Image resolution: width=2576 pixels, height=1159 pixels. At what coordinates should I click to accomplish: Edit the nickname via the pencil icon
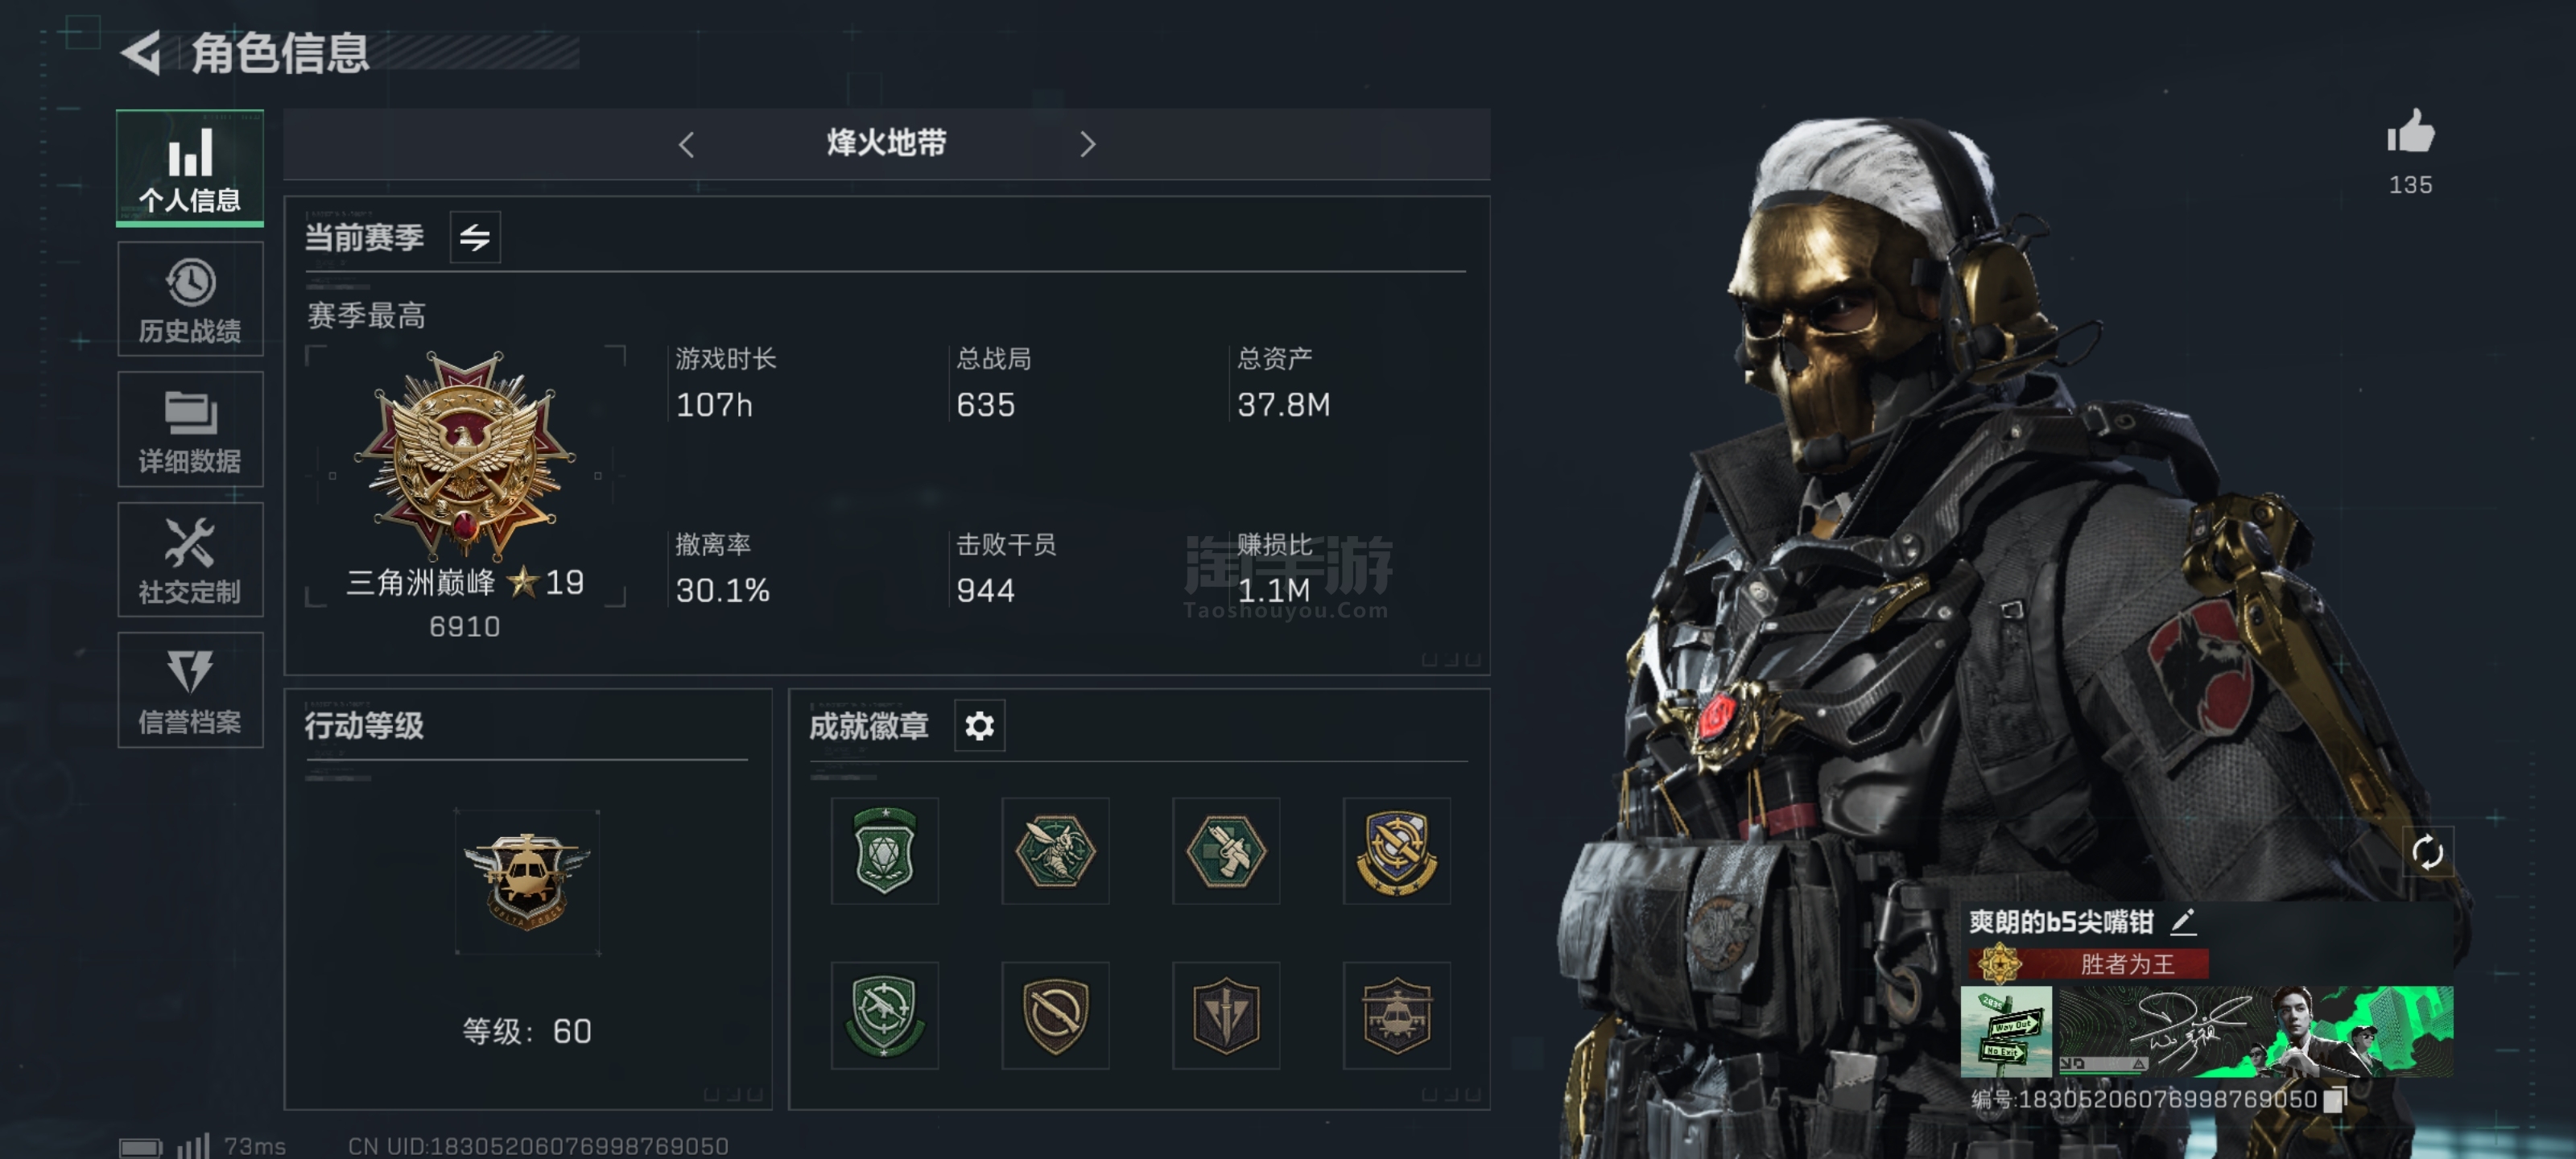point(2184,921)
